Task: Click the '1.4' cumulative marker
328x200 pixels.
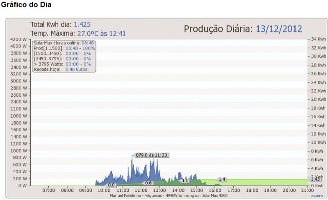Action: (221, 179)
